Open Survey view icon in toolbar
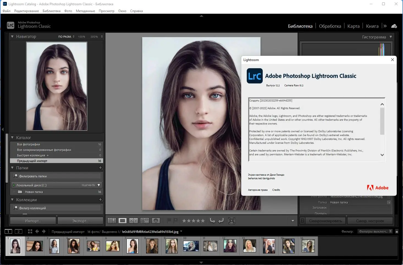 [x=145, y=220]
